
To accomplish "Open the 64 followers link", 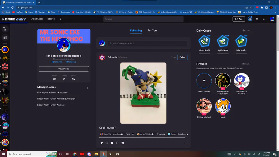I will tap(71, 62).
